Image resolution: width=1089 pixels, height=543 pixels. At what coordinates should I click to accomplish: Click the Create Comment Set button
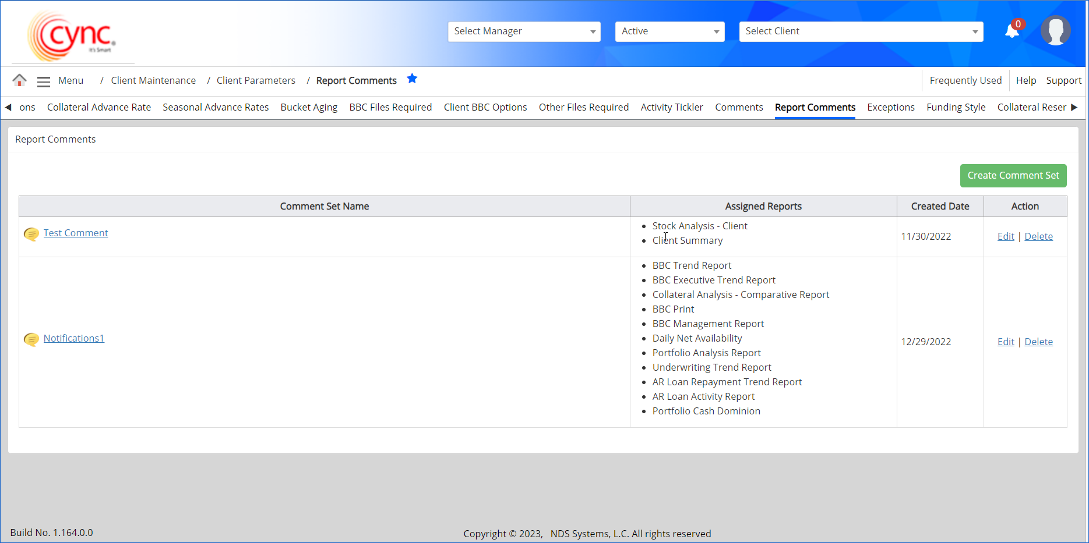coord(1013,176)
